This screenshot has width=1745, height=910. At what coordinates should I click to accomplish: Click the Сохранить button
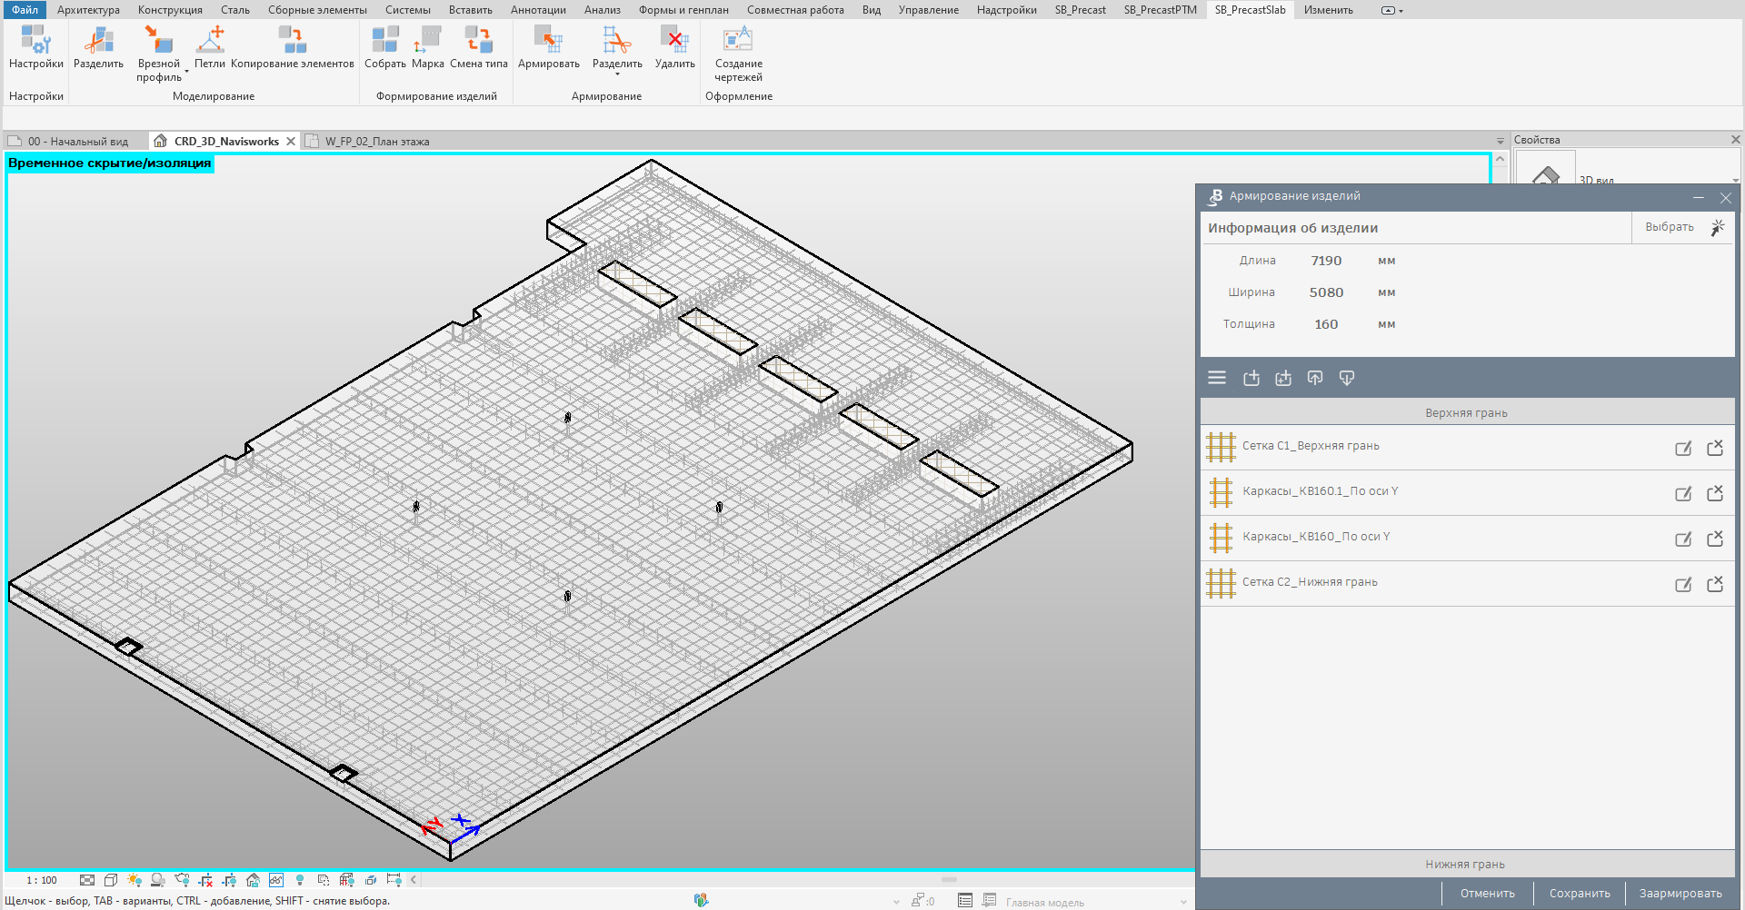click(1579, 894)
